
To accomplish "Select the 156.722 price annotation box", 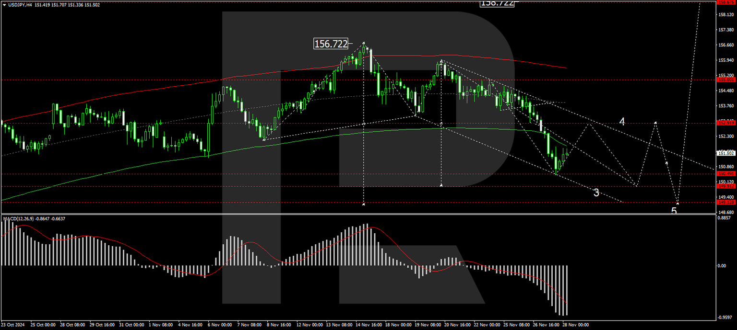I will tap(331, 44).
